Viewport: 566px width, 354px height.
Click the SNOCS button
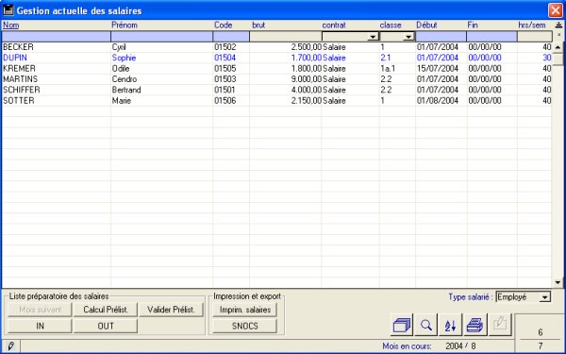pos(244,326)
